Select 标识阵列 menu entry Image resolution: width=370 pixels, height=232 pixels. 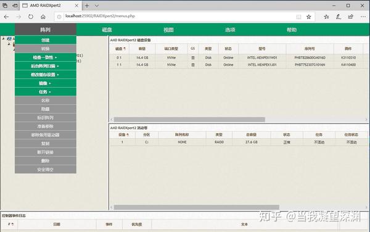point(45,118)
